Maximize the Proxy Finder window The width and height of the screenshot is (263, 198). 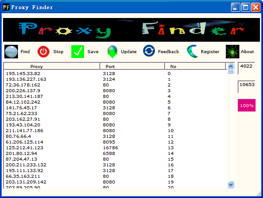[245, 7]
